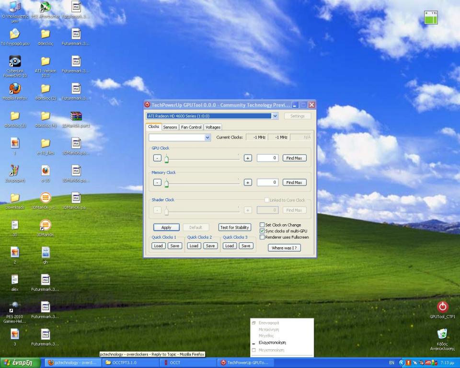Open the ATI Radeon HD 4600 device dropdown
Viewport: 460px width, 368px height.
coord(275,116)
